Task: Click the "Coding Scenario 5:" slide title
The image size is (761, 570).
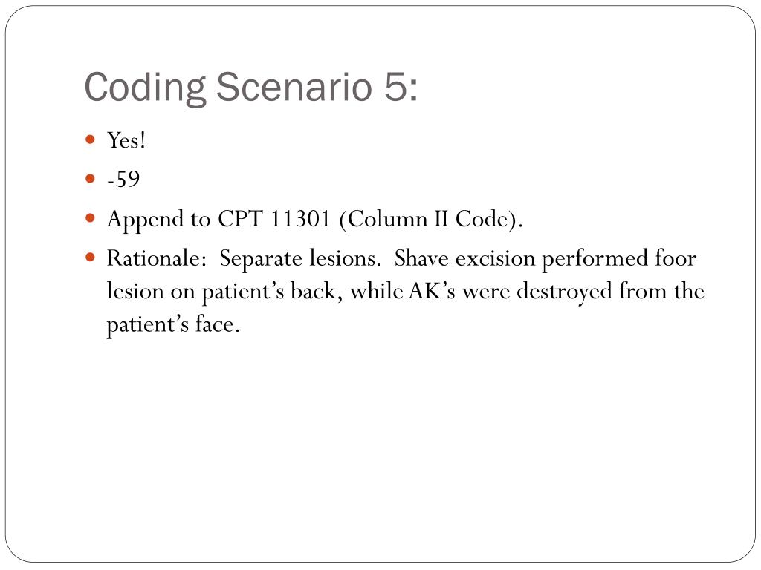Action: (250, 88)
